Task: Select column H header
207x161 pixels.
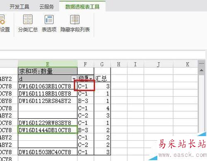Action: pyautogui.click(x=119, y=64)
